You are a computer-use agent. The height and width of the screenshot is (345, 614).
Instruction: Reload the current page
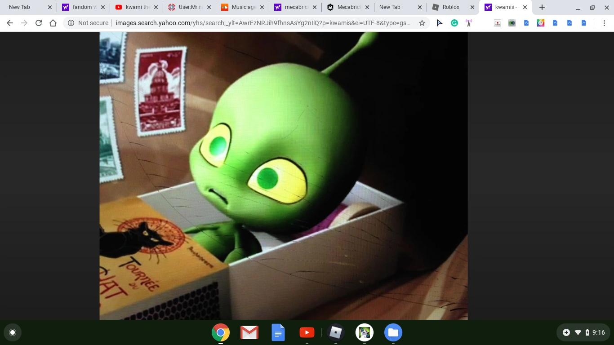coord(39,23)
